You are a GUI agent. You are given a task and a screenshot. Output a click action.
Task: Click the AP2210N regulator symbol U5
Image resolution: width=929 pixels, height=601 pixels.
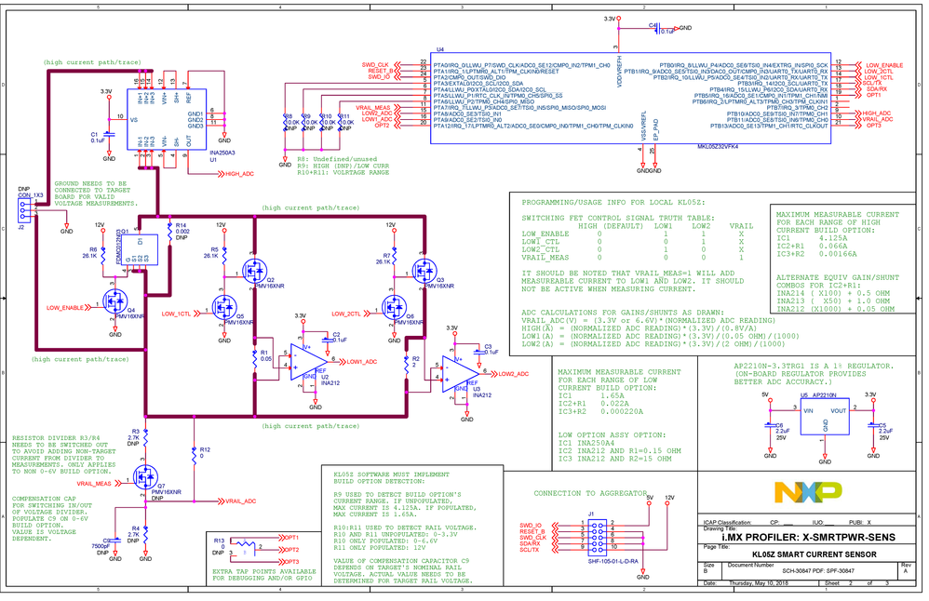824,416
